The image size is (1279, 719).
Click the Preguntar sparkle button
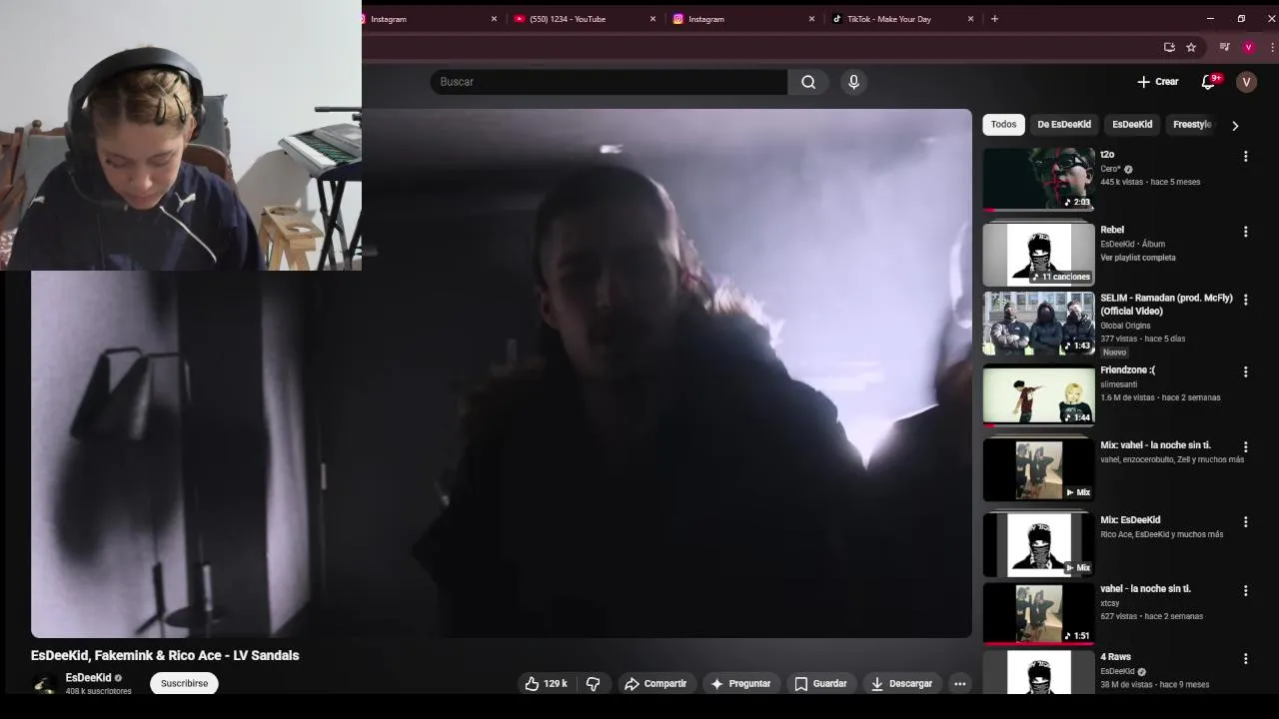pyautogui.click(x=740, y=683)
